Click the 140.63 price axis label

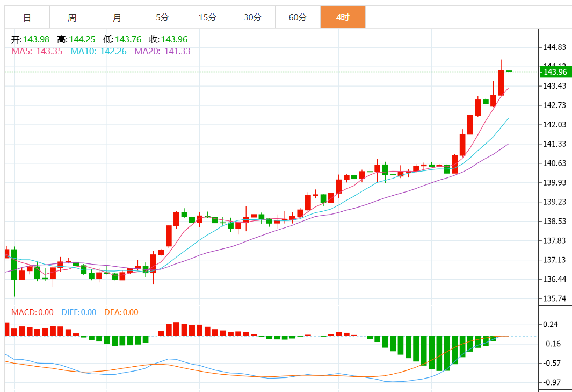point(554,163)
